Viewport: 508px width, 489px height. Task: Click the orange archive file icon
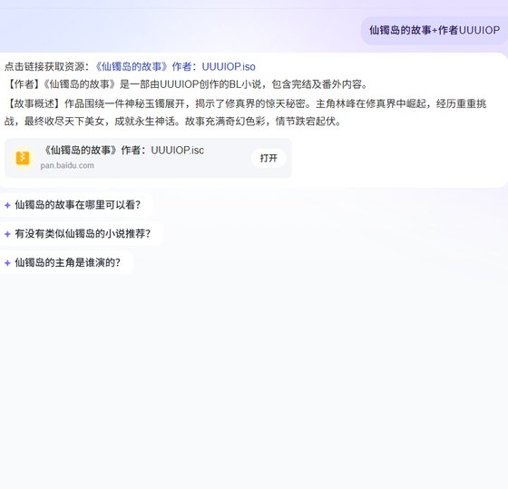[23, 158]
